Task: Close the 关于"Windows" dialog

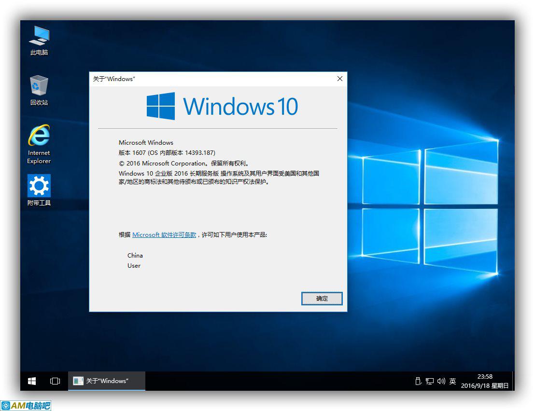Action: pos(340,79)
